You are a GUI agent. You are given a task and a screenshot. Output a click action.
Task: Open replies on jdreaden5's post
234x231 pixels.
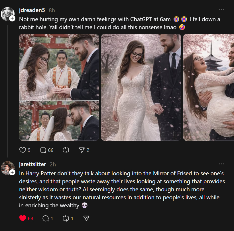tap(43, 150)
